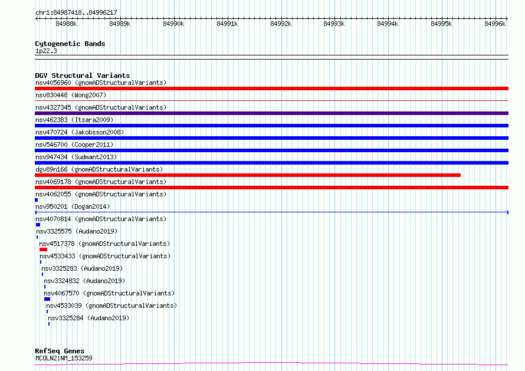The height and width of the screenshot is (371, 525).
Task: Click the small blue nsv4062055 variant block
Action: 36,200
